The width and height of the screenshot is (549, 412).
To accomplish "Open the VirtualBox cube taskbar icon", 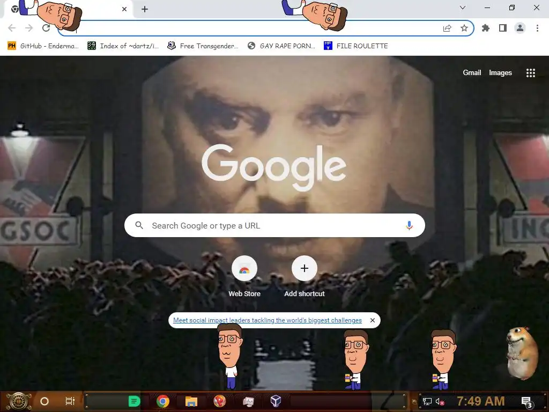I will pyautogui.click(x=276, y=401).
